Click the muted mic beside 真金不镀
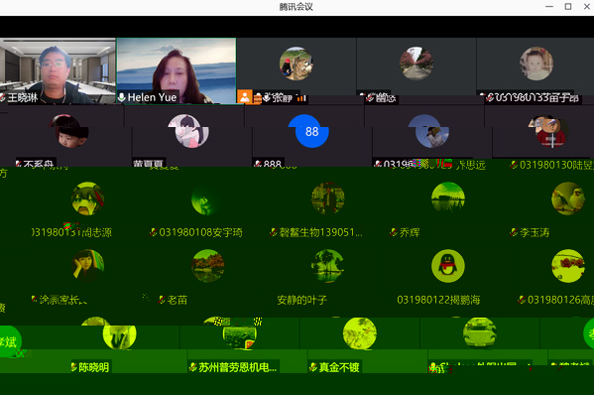The width and height of the screenshot is (594, 395). pyautogui.click(x=313, y=367)
